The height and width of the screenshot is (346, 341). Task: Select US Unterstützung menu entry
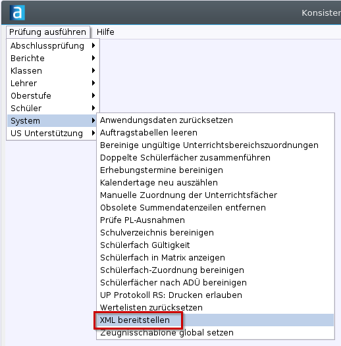53,133
